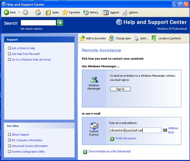
Task: Open Options from the toolbar label
Action: (x=133, y=12)
